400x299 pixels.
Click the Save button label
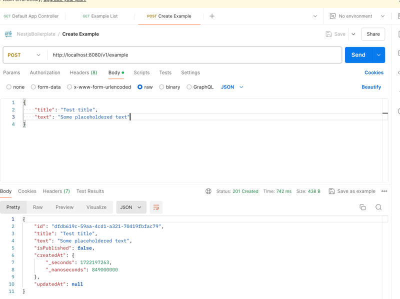(x=340, y=34)
